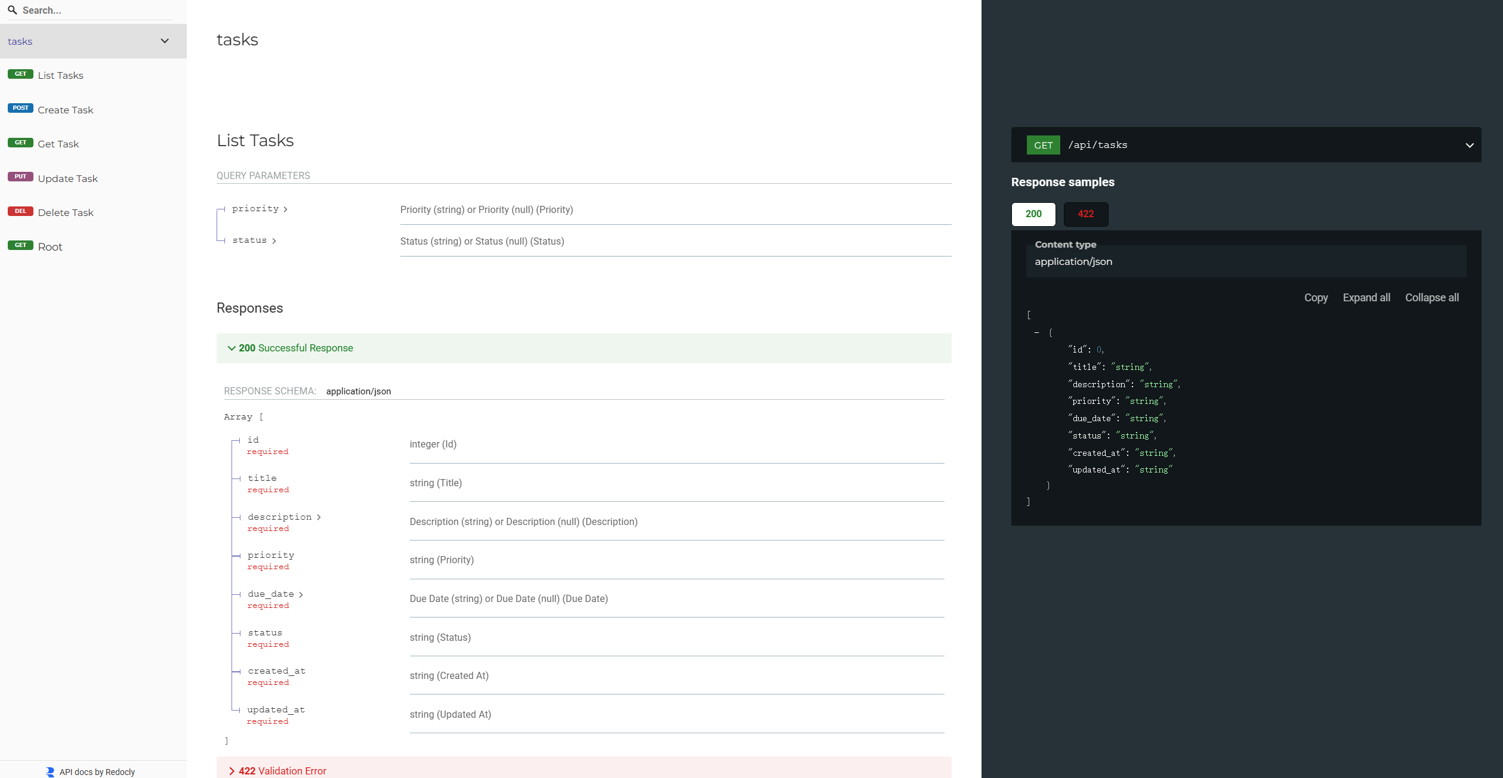
Task: Expand the 422 Validation Error response
Action: tap(278, 770)
